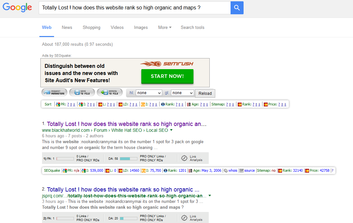Screen dimensions: 353x223
Task: Click the DA: 20 progress bar
Action: (129, 218)
